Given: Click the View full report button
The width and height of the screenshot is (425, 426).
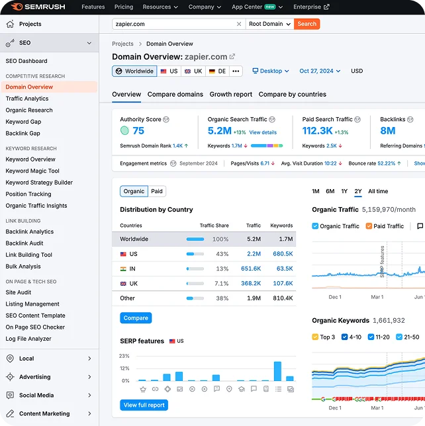Looking at the screenshot, I should click(144, 405).
